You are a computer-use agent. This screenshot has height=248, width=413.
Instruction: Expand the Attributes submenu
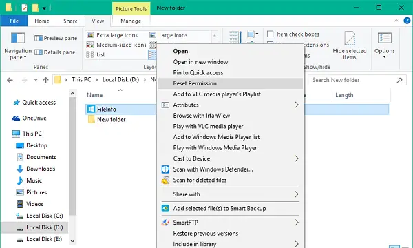pos(230,105)
